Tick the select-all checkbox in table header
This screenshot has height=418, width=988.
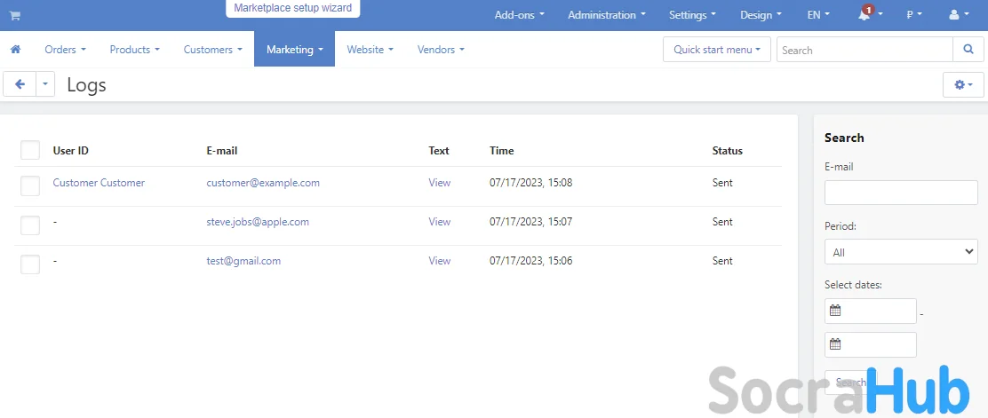30,151
